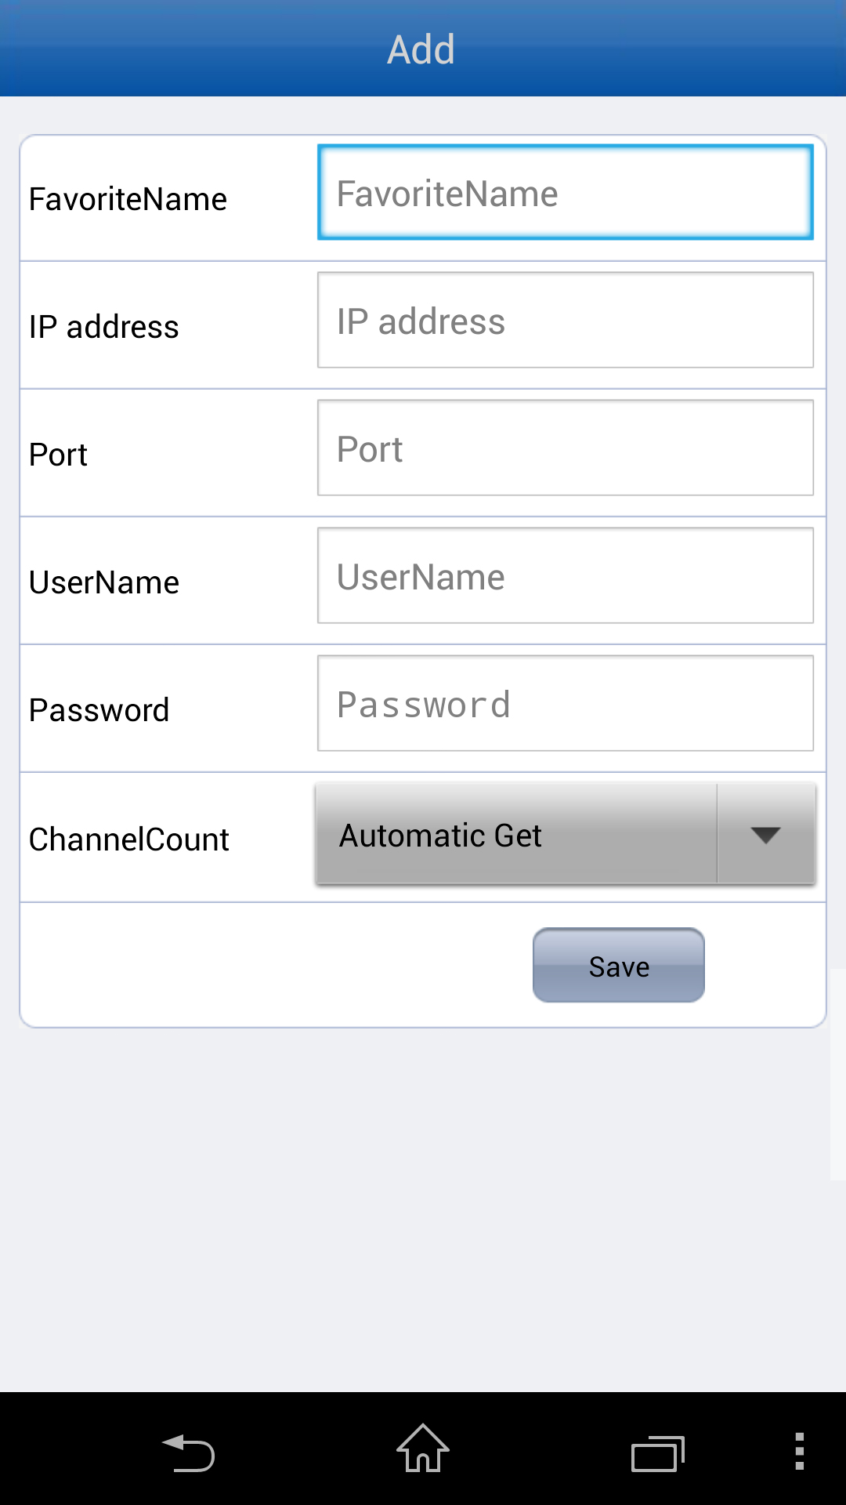Tap the ChannelCount row label
This screenshot has width=846, height=1505.
128,840
